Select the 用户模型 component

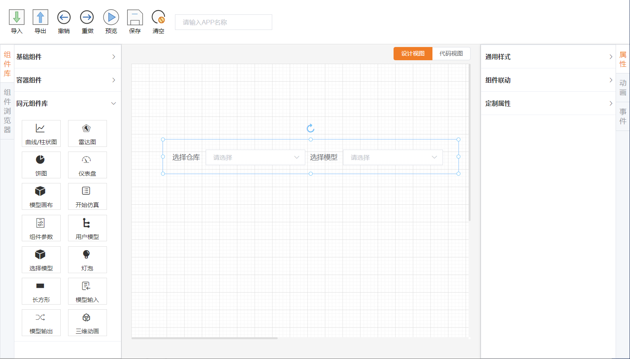point(87,228)
